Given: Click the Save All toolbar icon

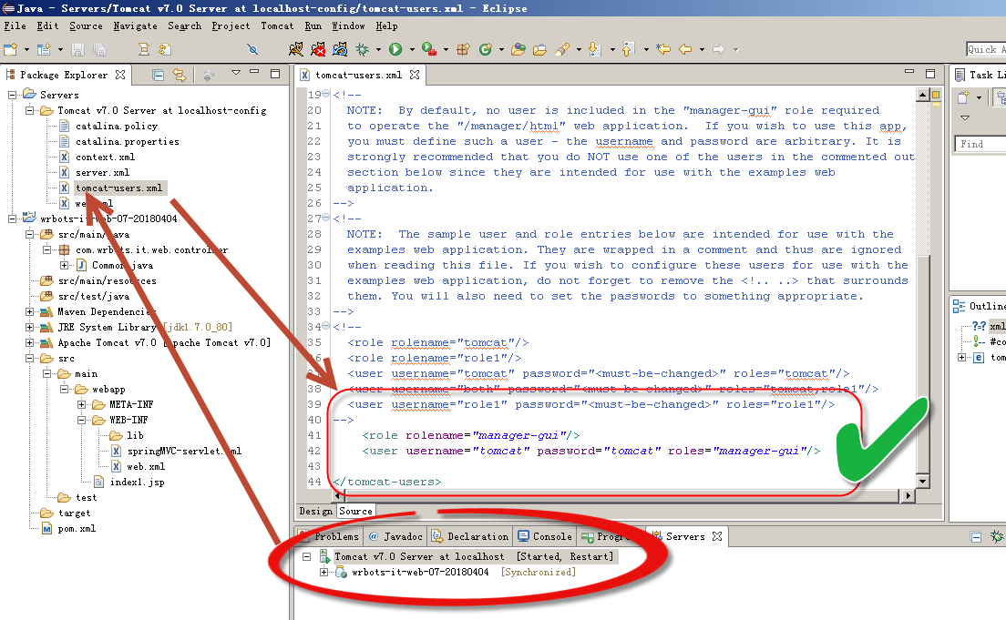Looking at the screenshot, I should 99,49.
